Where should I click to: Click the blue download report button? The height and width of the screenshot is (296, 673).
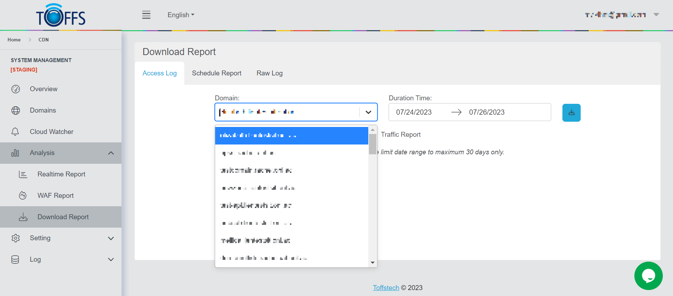pyautogui.click(x=571, y=113)
